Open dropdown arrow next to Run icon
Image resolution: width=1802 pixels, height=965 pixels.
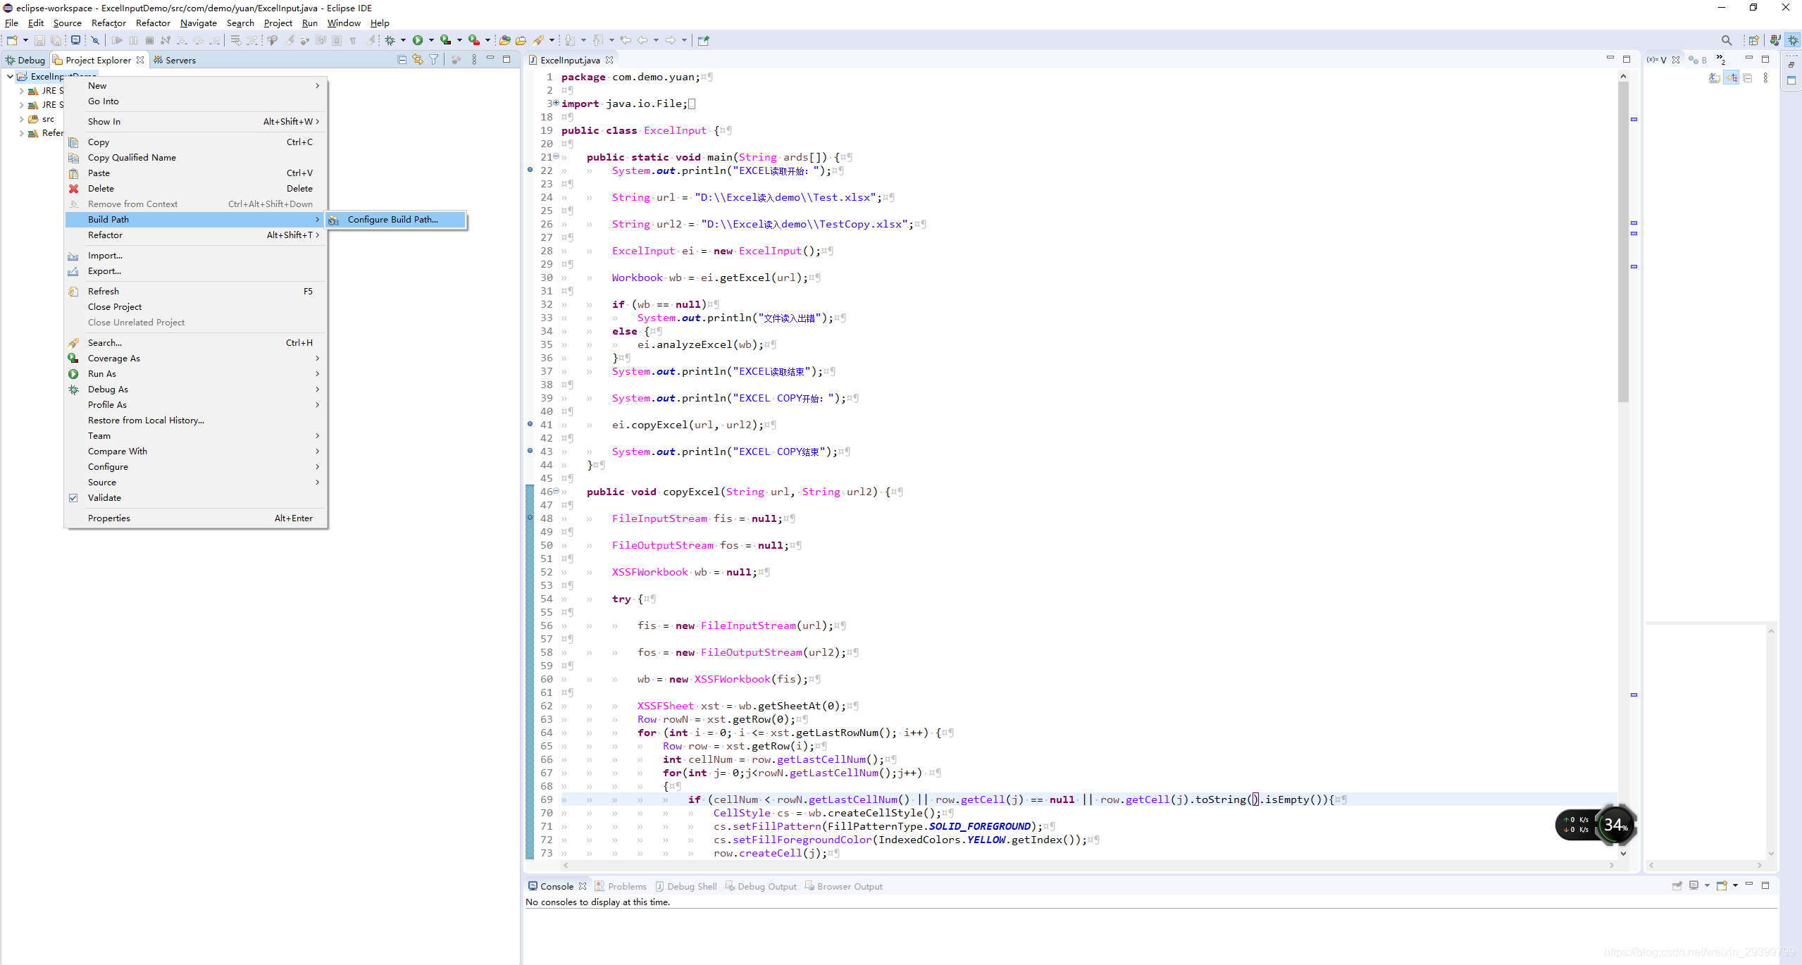431,40
